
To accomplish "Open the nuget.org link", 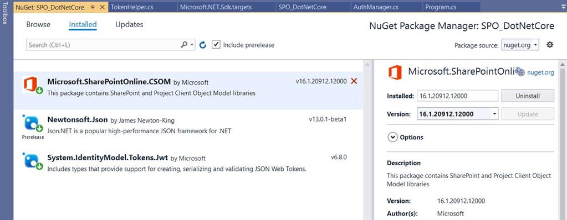I will pyautogui.click(x=540, y=72).
